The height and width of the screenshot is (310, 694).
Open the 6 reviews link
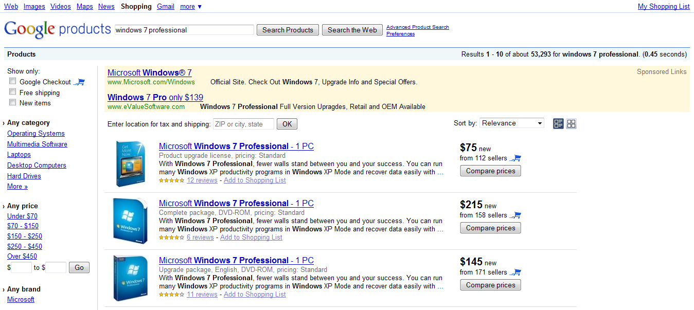click(200, 238)
